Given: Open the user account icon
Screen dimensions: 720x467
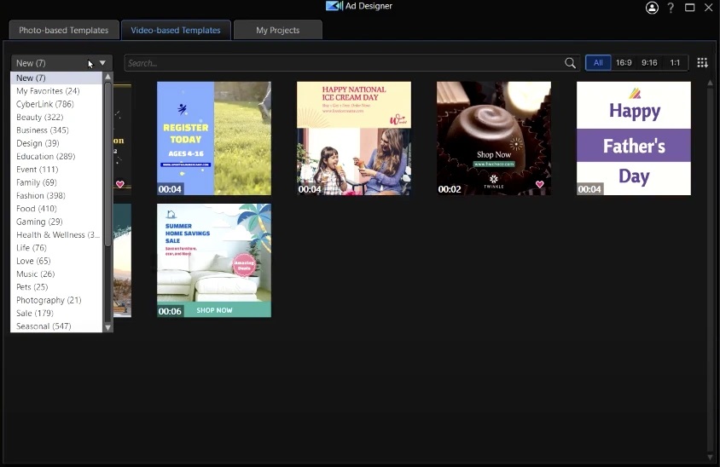Looking at the screenshot, I should pyautogui.click(x=652, y=8).
